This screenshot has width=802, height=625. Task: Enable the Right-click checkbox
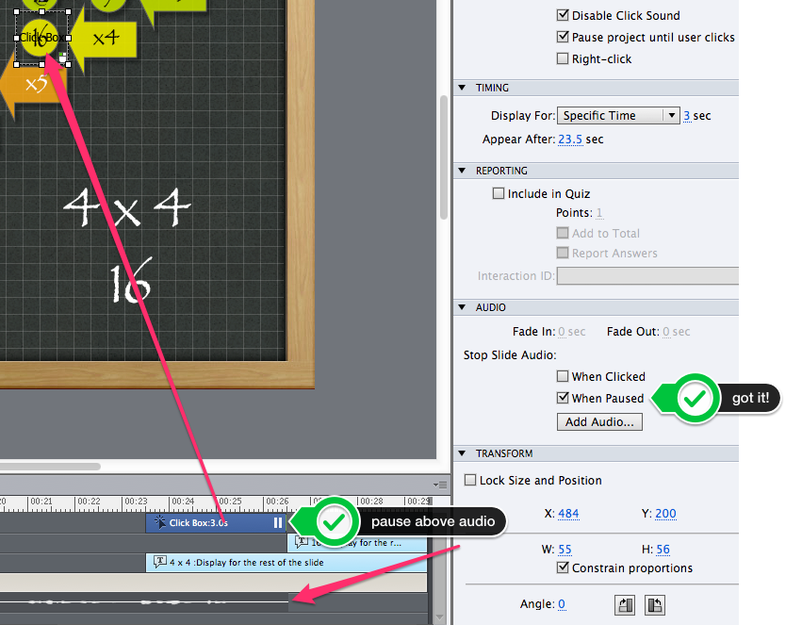pyautogui.click(x=563, y=58)
